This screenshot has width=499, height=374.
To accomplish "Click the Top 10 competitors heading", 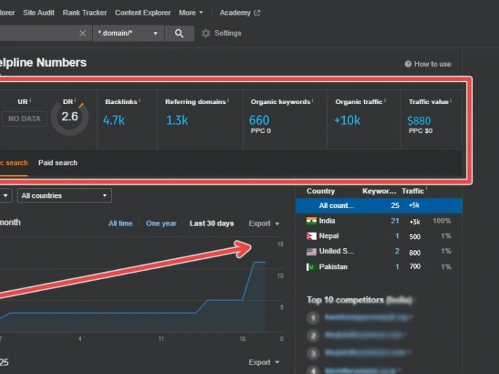I will coord(360,300).
